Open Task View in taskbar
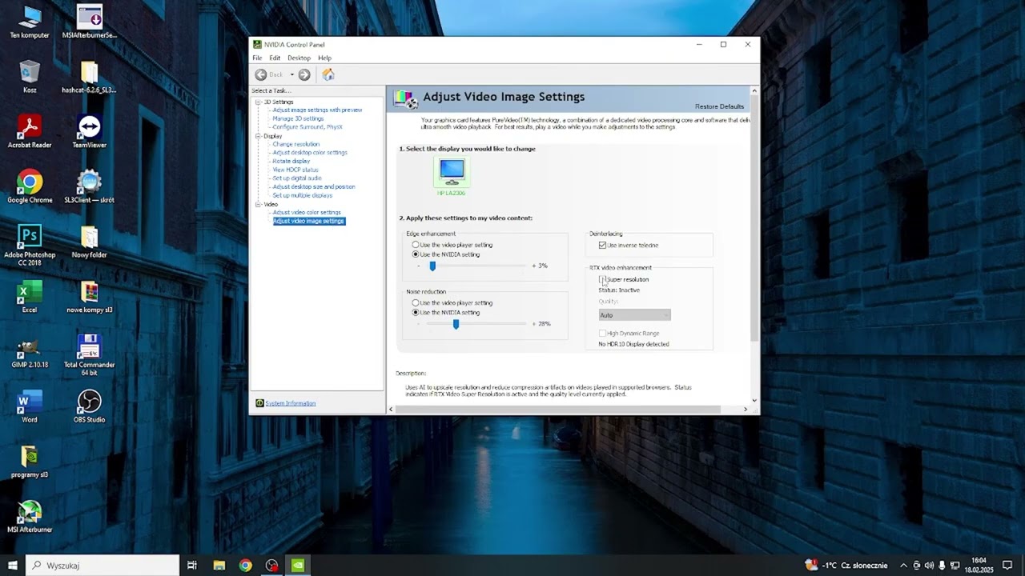 point(192,565)
